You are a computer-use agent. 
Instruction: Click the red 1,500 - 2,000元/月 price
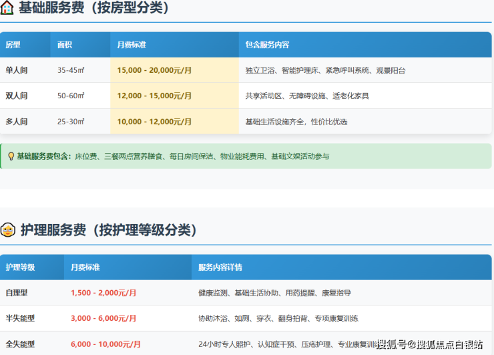coord(103,293)
